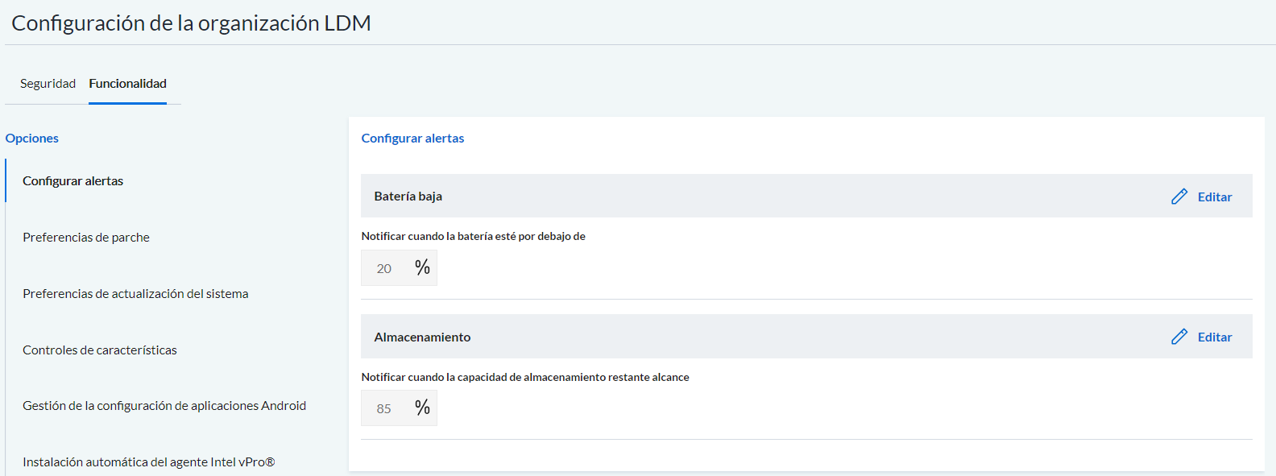Click the blue Configurar alertas panel heading
Screen dimensions: 1276x476
tap(412, 139)
